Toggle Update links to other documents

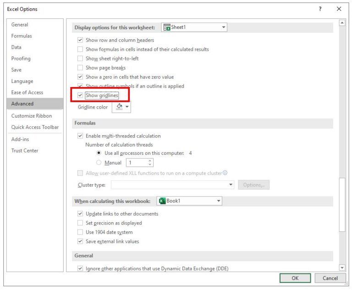[x=80, y=213]
